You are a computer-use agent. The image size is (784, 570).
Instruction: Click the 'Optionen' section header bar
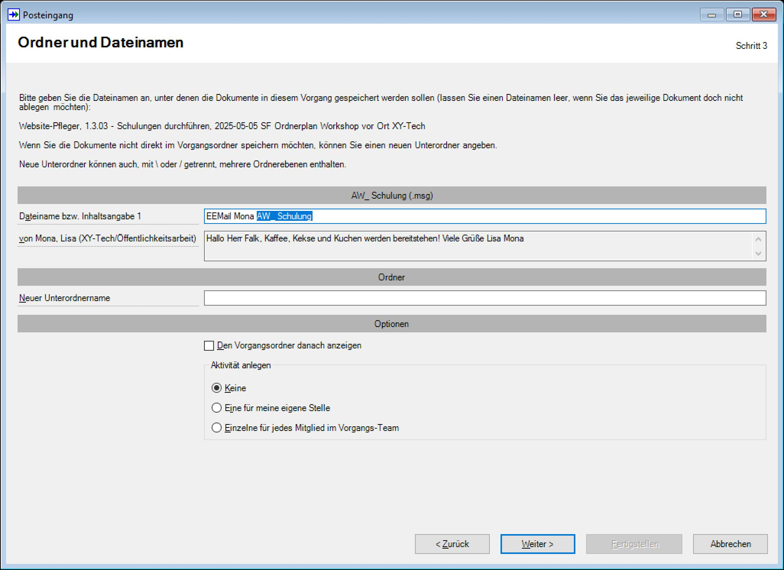[x=392, y=324]
